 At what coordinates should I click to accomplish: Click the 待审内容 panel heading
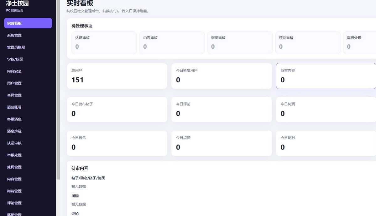point(80,168)
